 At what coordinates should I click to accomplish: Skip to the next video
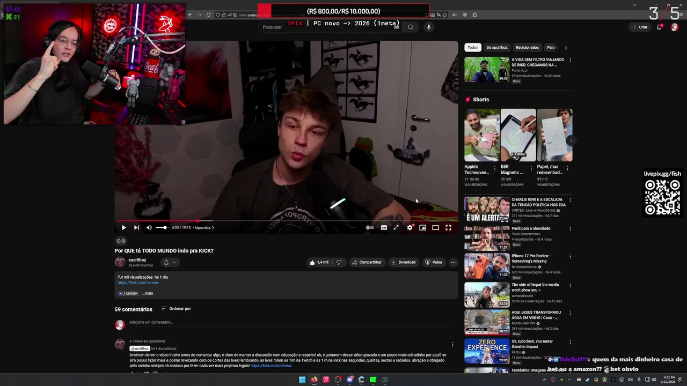[x=136, y=227]
